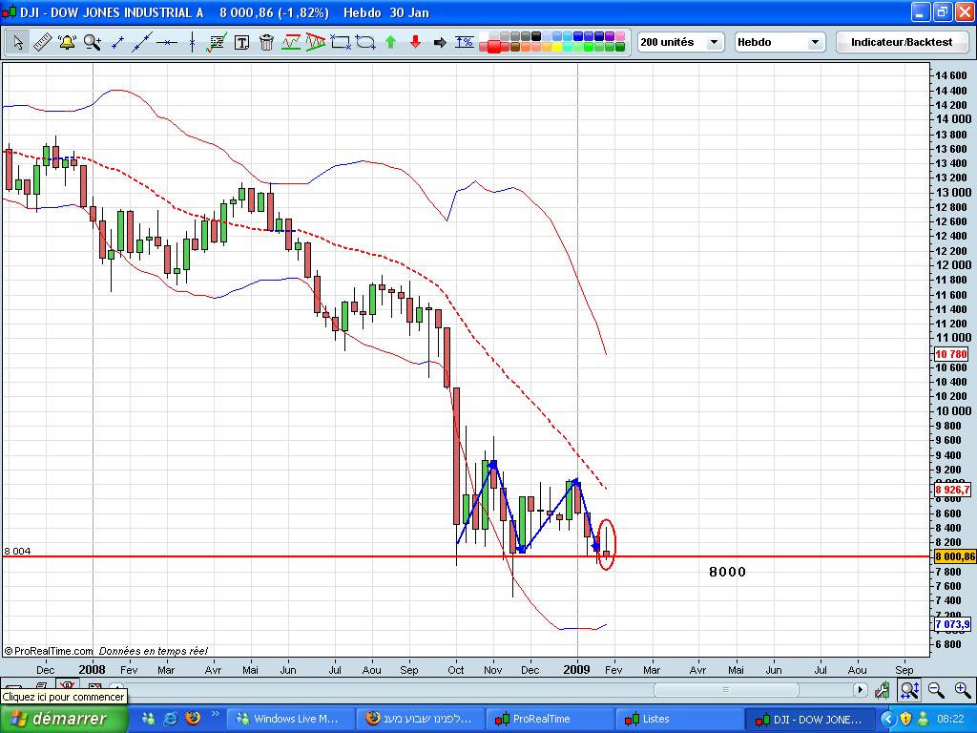Expand quick launch overflow chevron
The height and width of the screenshot is (733, 977).
[215, 714]
